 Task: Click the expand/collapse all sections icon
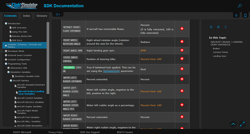click(236, 15)
